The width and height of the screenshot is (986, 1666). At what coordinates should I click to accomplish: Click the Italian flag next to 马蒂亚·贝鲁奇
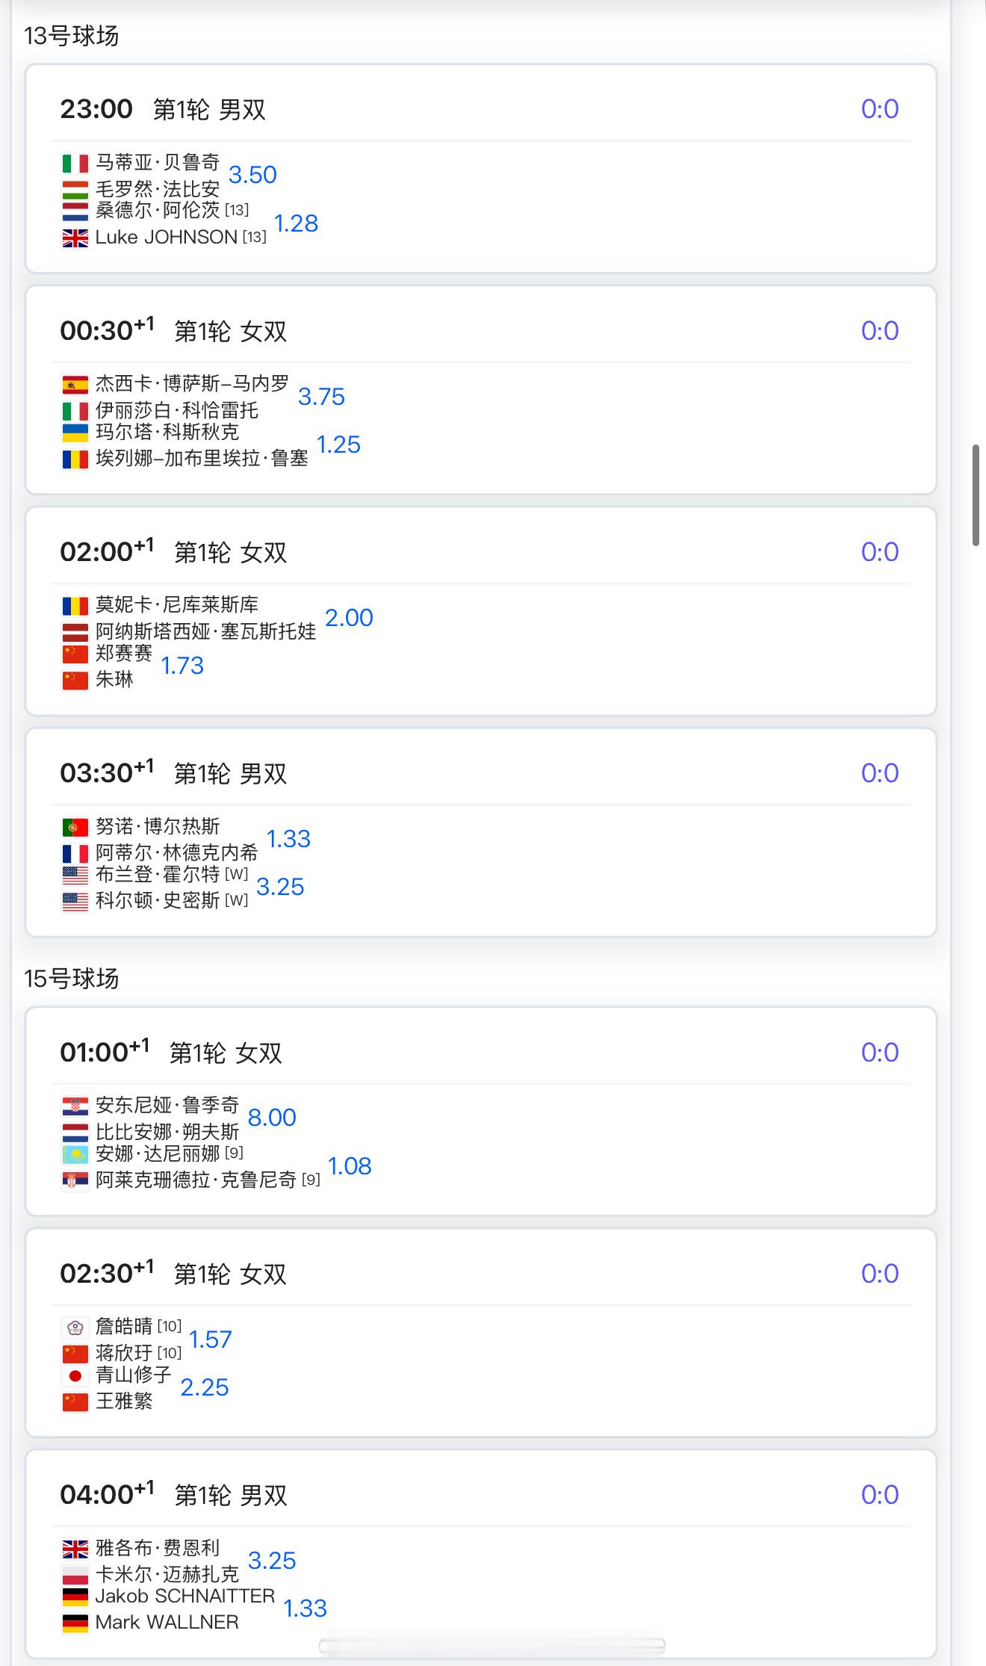(75, 163)
